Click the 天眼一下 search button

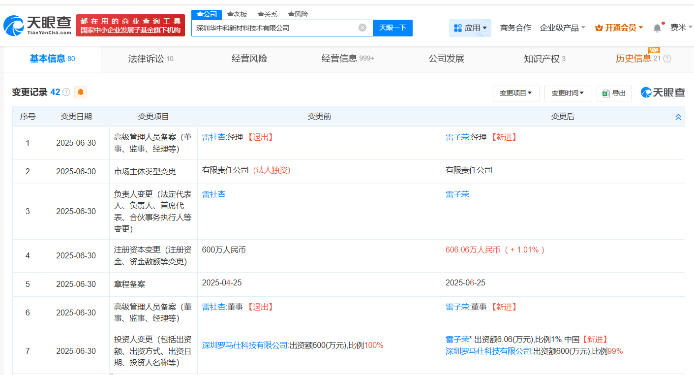(x=392, y=28)
